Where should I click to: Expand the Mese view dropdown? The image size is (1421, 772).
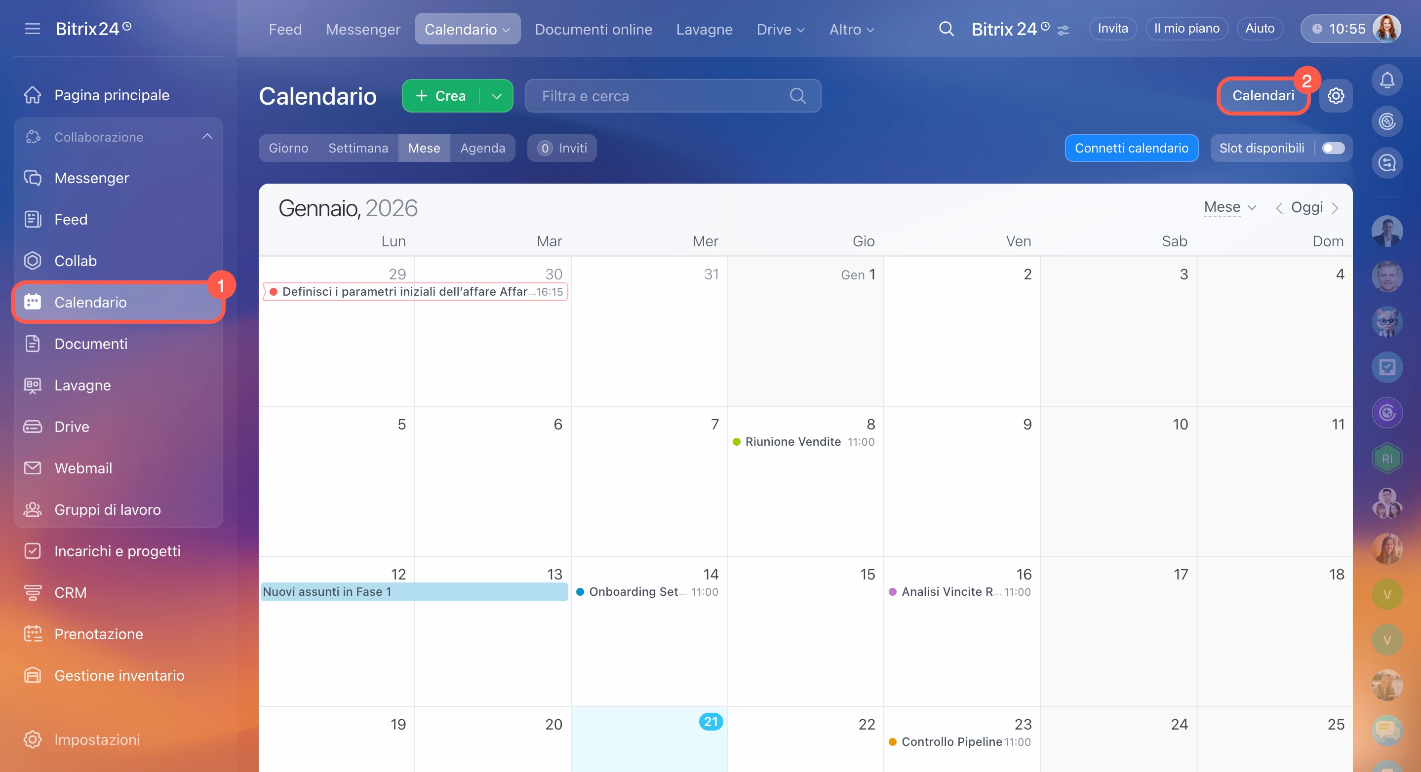pos(1229,207)
